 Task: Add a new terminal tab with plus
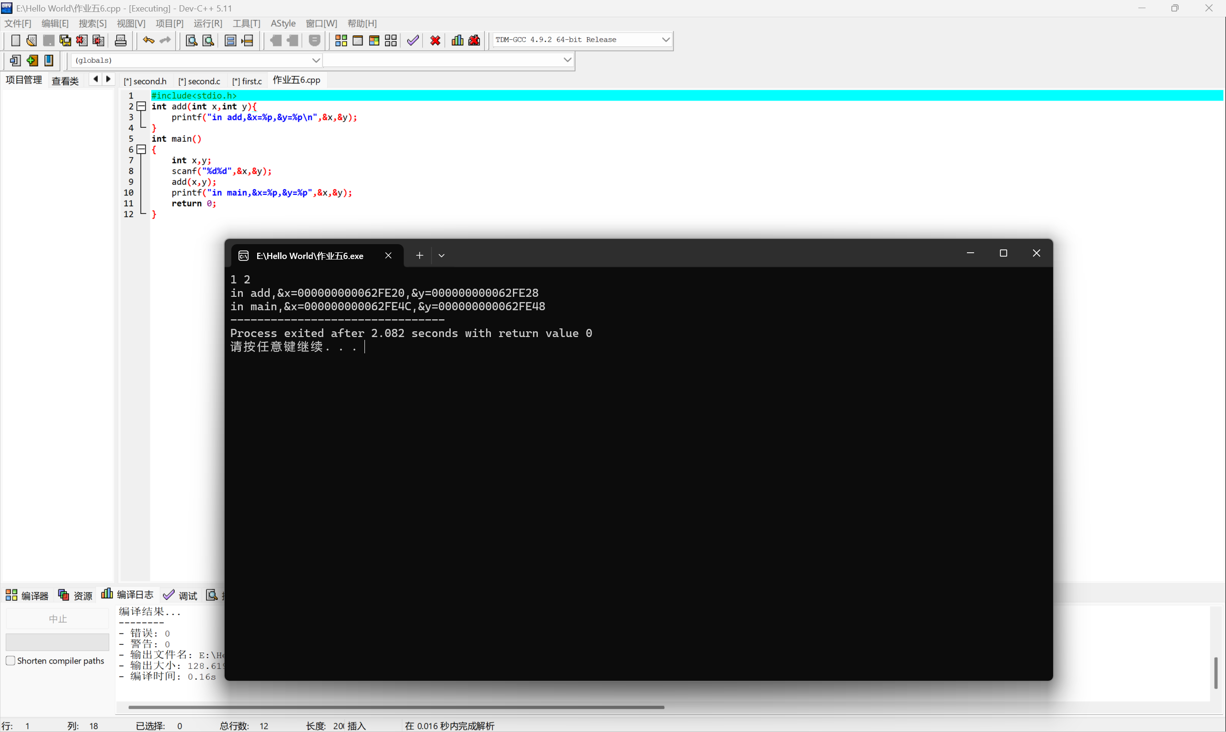pyautogui.click(x=420, y=256)
